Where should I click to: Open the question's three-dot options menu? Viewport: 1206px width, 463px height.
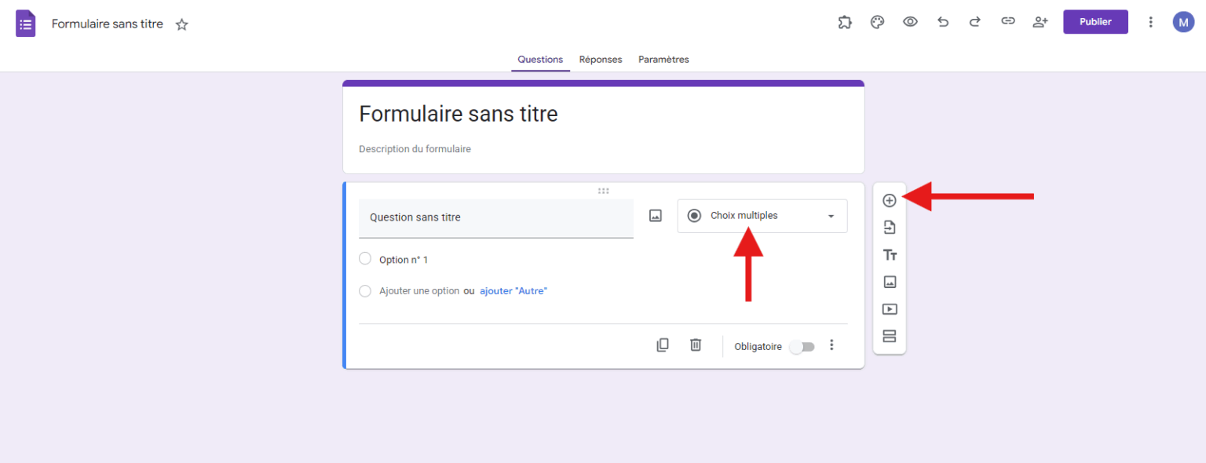point(831,345)
